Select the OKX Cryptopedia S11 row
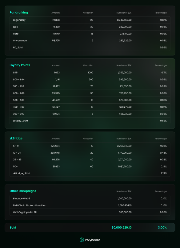The height and width of the screenshot is (248, 180). (90, 212)
